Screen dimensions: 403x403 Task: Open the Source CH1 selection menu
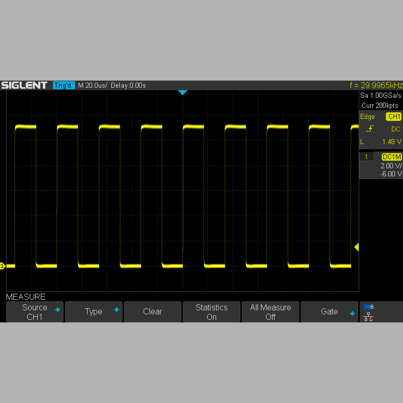[35, 312]
